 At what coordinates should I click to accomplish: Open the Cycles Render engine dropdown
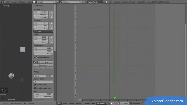(x=95, y=2)
